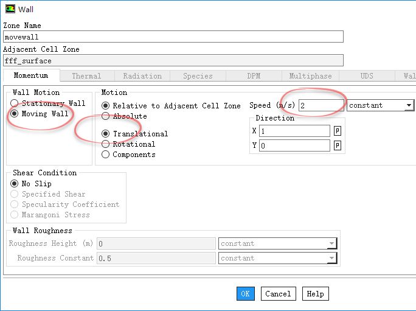The height and width of the screenshot is (311, 416).
Task: Click the Help button
Action: click(x=316, y=294)
